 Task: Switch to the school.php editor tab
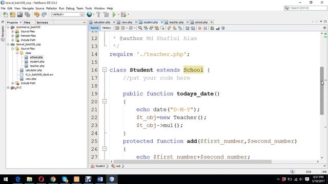pyautogui.click(x=201, y=22)
